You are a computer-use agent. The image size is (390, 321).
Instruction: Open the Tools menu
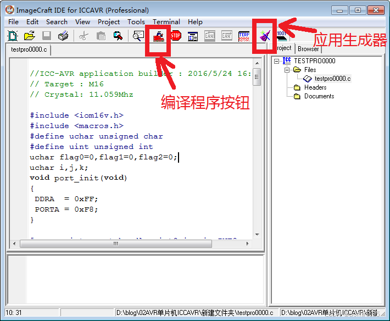(136, 22)
